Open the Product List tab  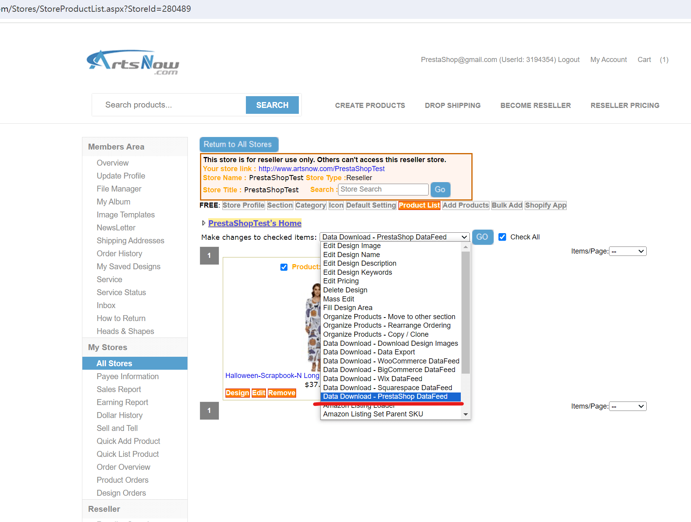[x=419, y=205]
